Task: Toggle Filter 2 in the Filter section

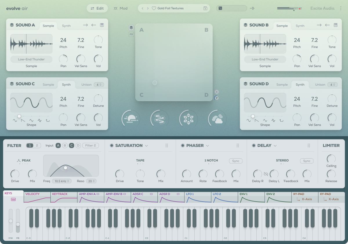Action: point(90,146)
